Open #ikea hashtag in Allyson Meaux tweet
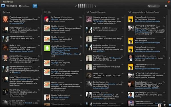The image size is (171, 107). (76, 54)
